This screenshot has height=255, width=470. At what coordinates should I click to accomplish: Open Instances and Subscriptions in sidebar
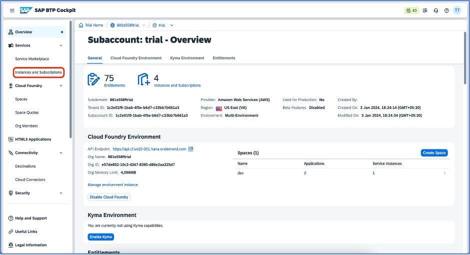tap(38, 72)
